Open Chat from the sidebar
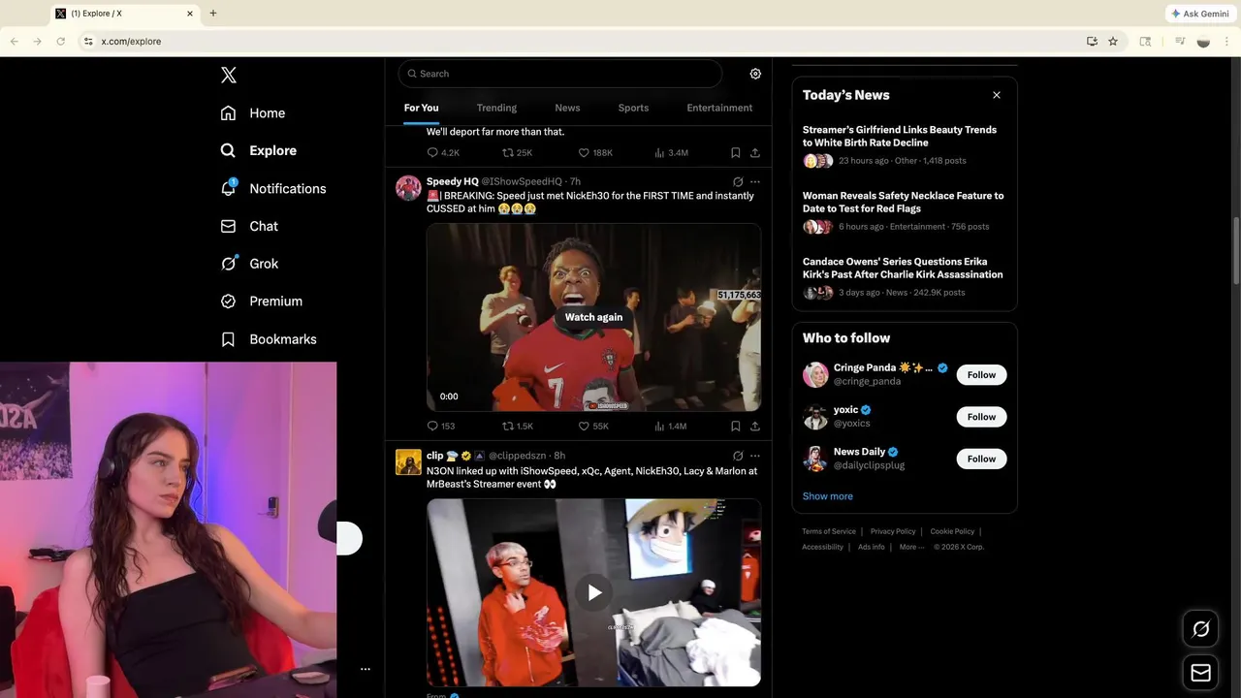 click(x=249, y=226)
